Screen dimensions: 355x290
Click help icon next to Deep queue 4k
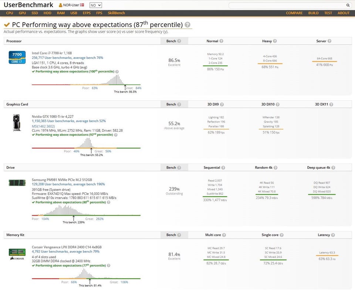pos(333,168)
